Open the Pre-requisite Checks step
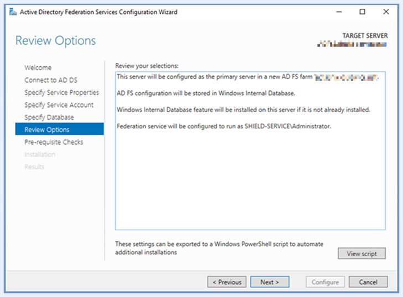The image size is (403, 297). point(54,142)
